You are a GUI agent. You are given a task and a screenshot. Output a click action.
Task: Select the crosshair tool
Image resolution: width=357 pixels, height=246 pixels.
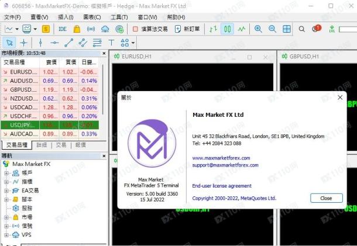pos(23,43)
